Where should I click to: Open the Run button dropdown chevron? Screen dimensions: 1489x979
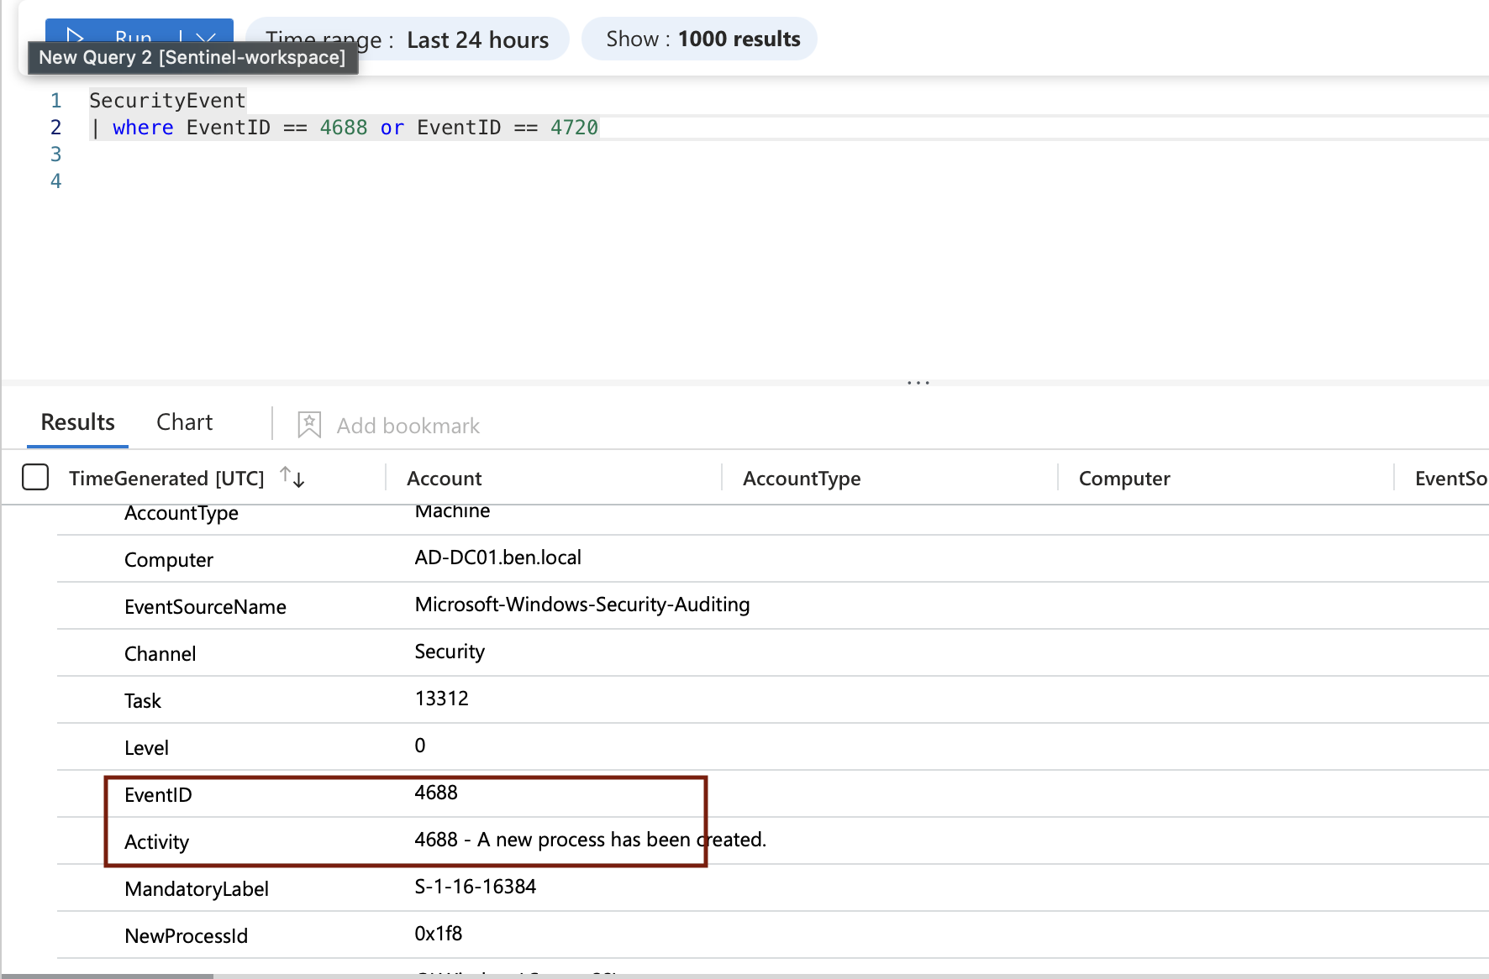point(204,39)
